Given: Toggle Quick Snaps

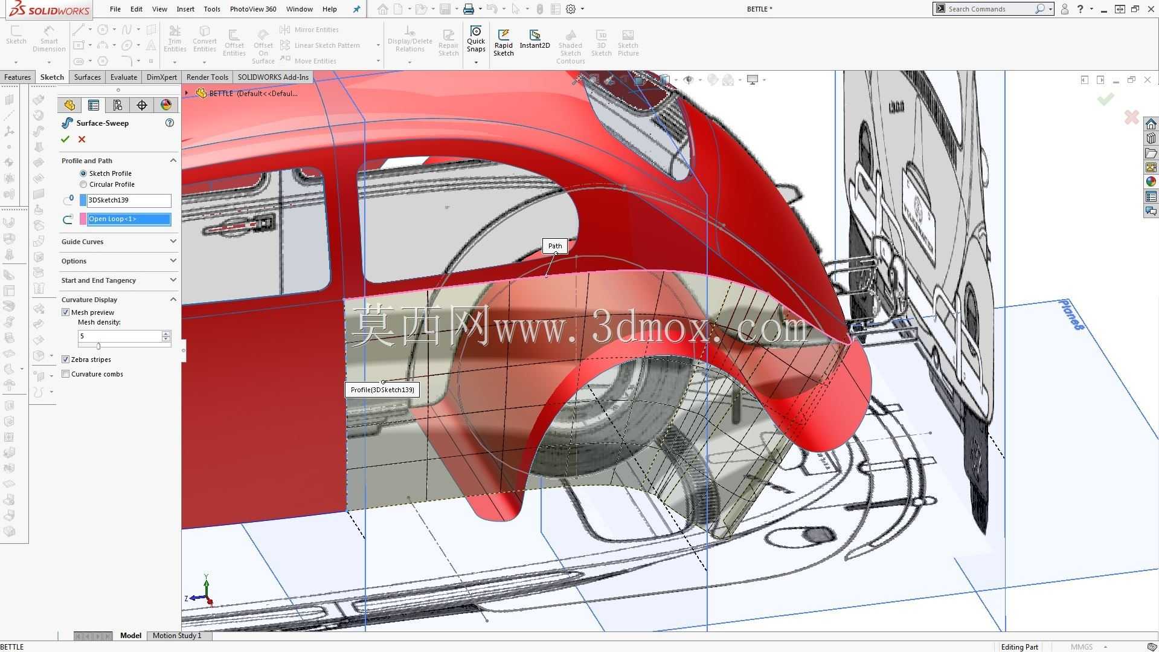Looking at the screenshot, I should (476, 39).
